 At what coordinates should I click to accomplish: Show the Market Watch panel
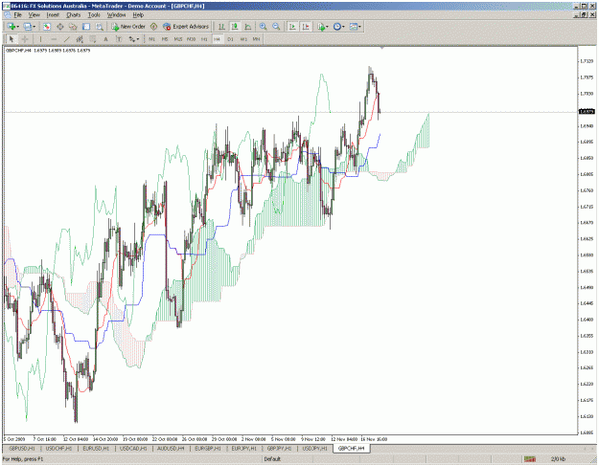coord(47,27)
